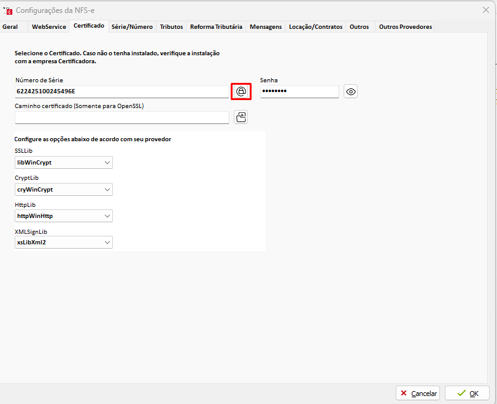Click the 'Caminho certificado (Somente para OpenSSL)' label
Screen dimensions: 497x404
pos(79,106)
